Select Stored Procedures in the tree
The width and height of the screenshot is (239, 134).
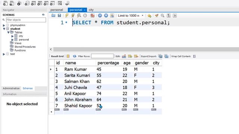(25, 47)
